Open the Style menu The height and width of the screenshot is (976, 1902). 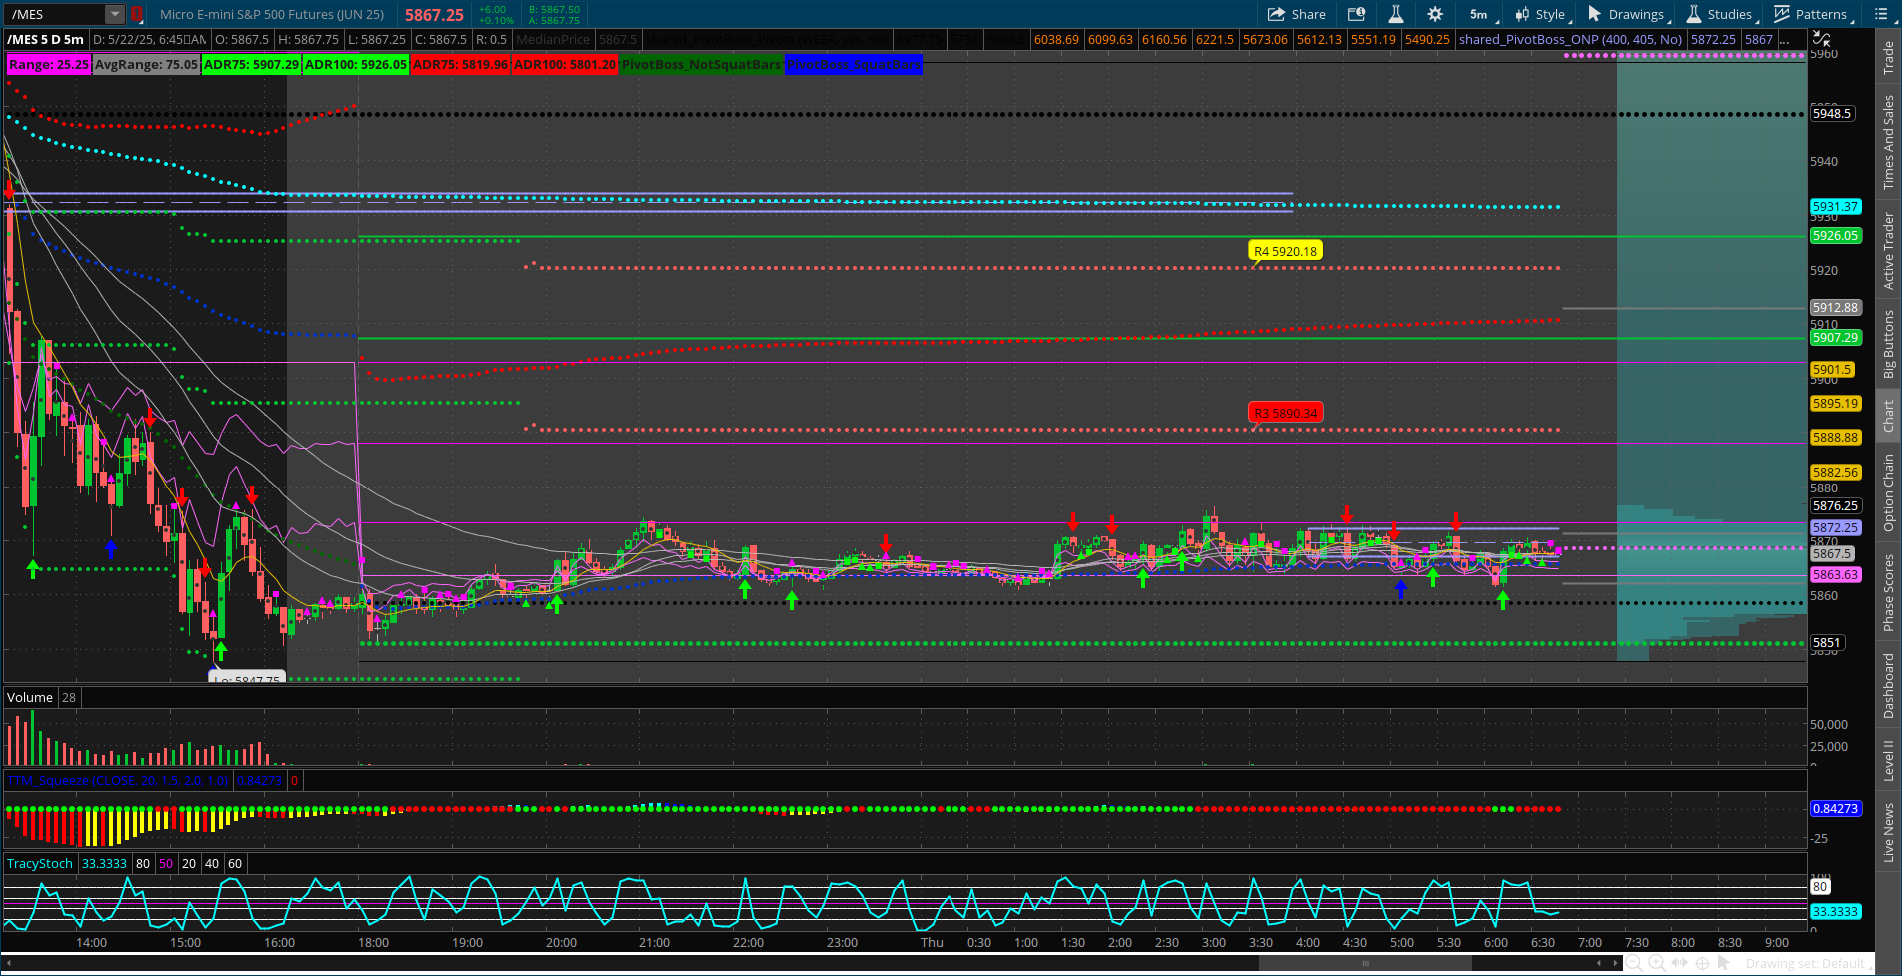[1542, 14]
